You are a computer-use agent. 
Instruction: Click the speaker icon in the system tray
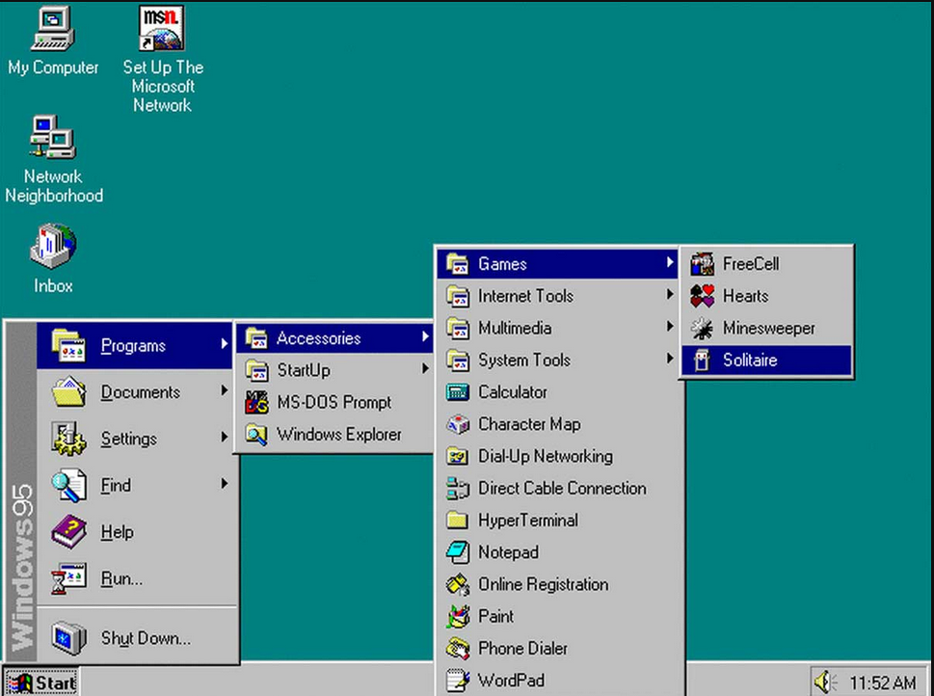click(x=824, y=681)
